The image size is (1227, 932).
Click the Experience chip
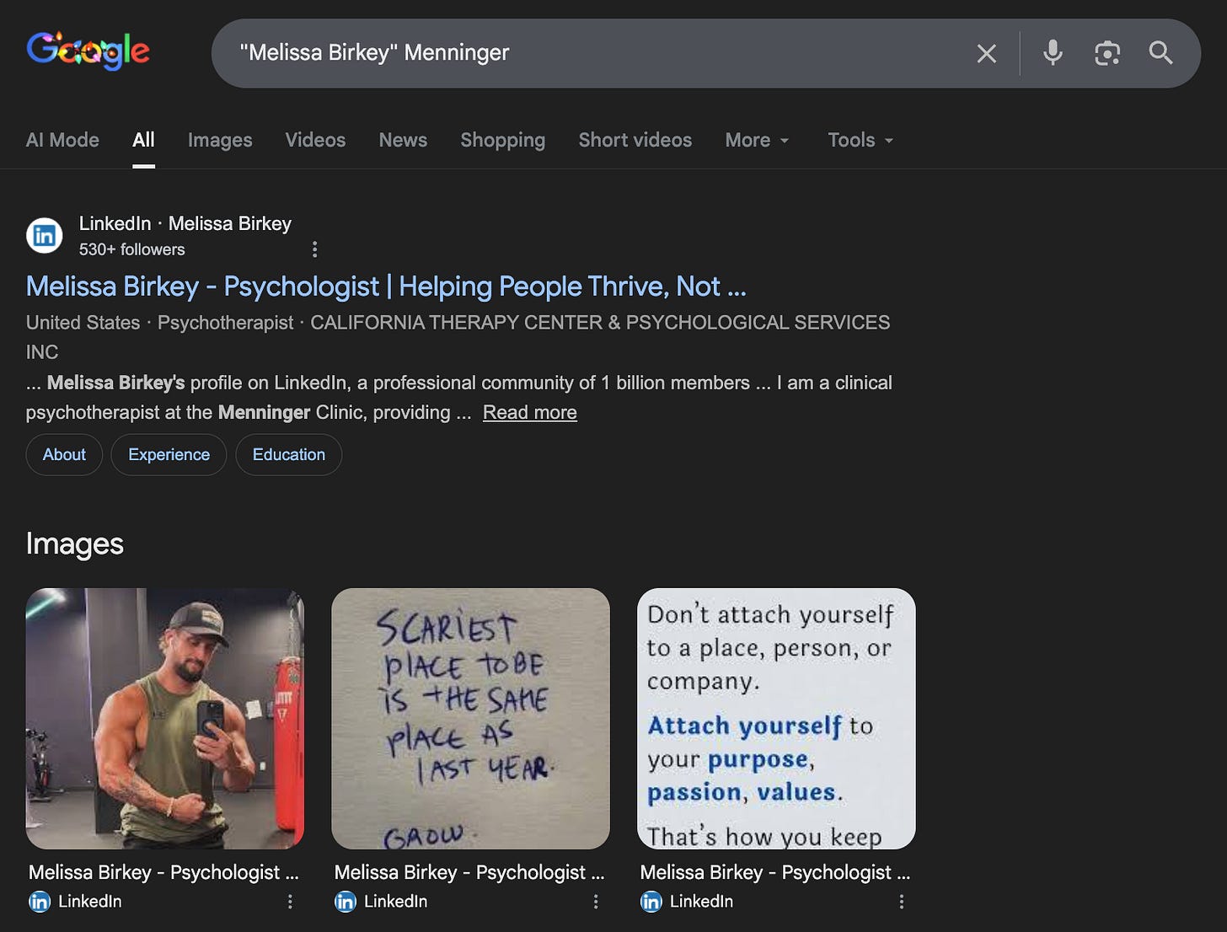click(x=169, y=454)
